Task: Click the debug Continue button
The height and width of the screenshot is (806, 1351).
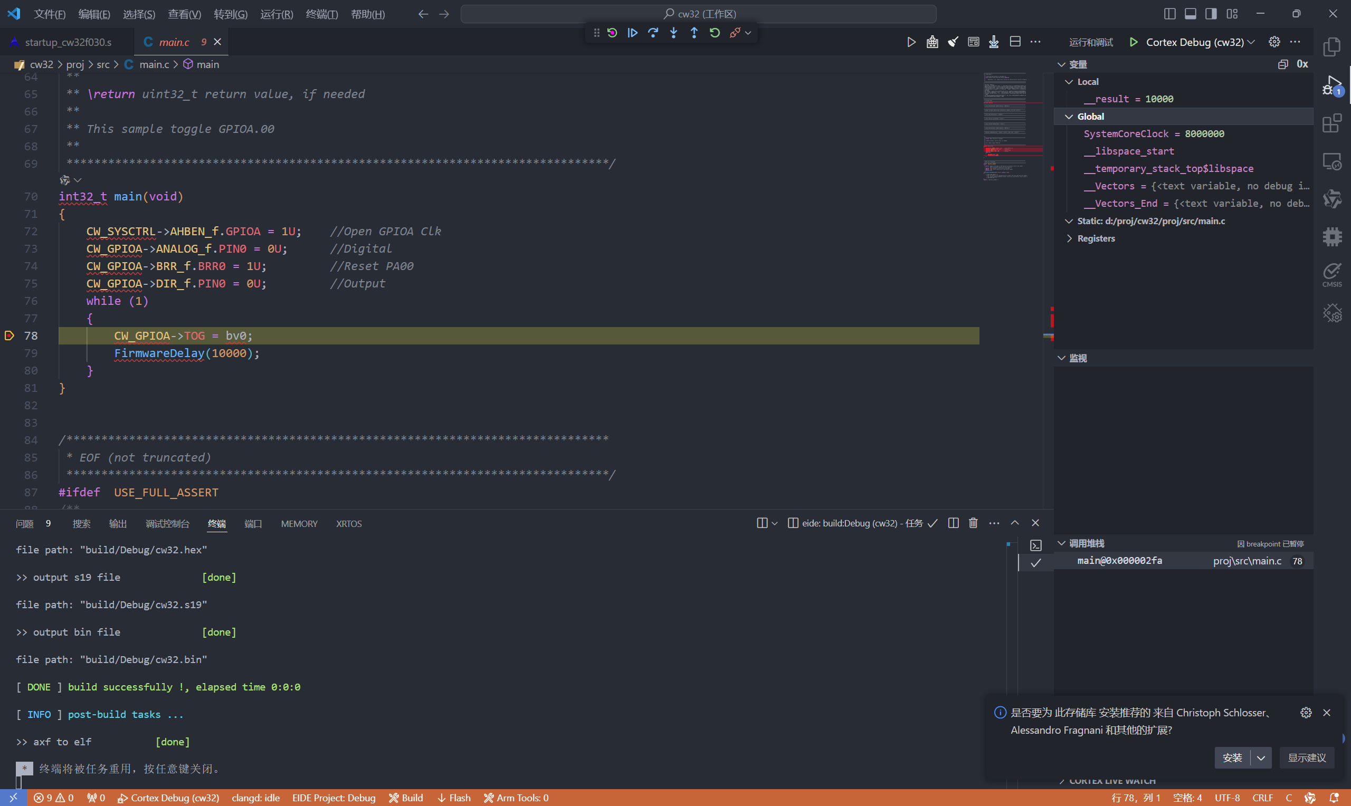Action: point(632,33)
